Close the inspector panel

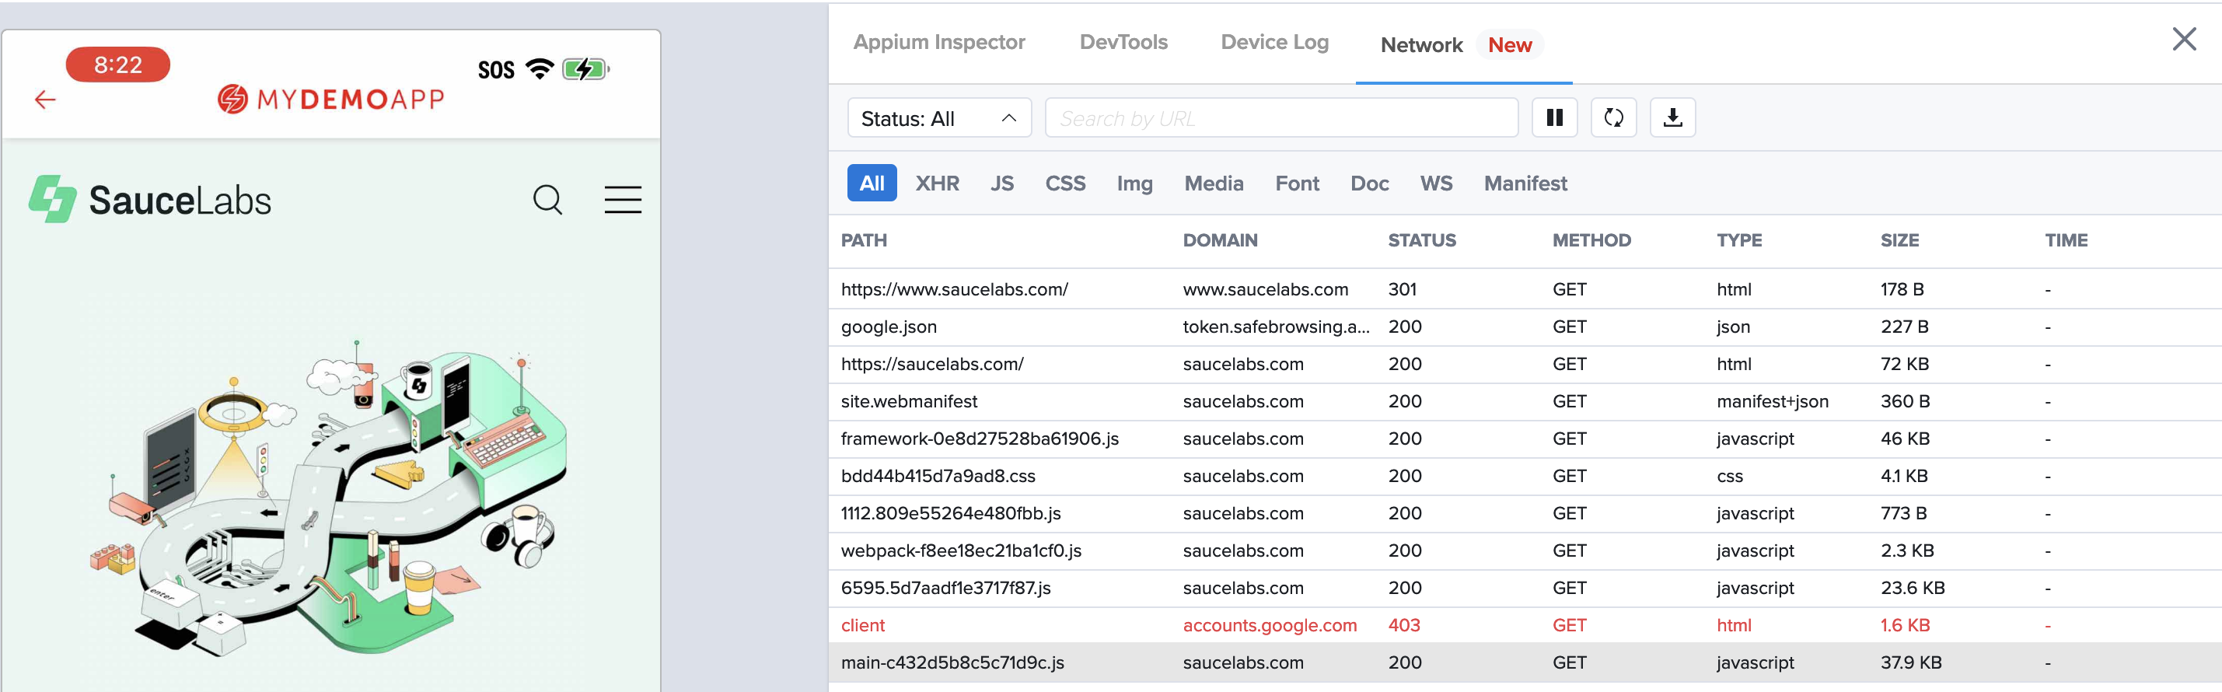2183,39
